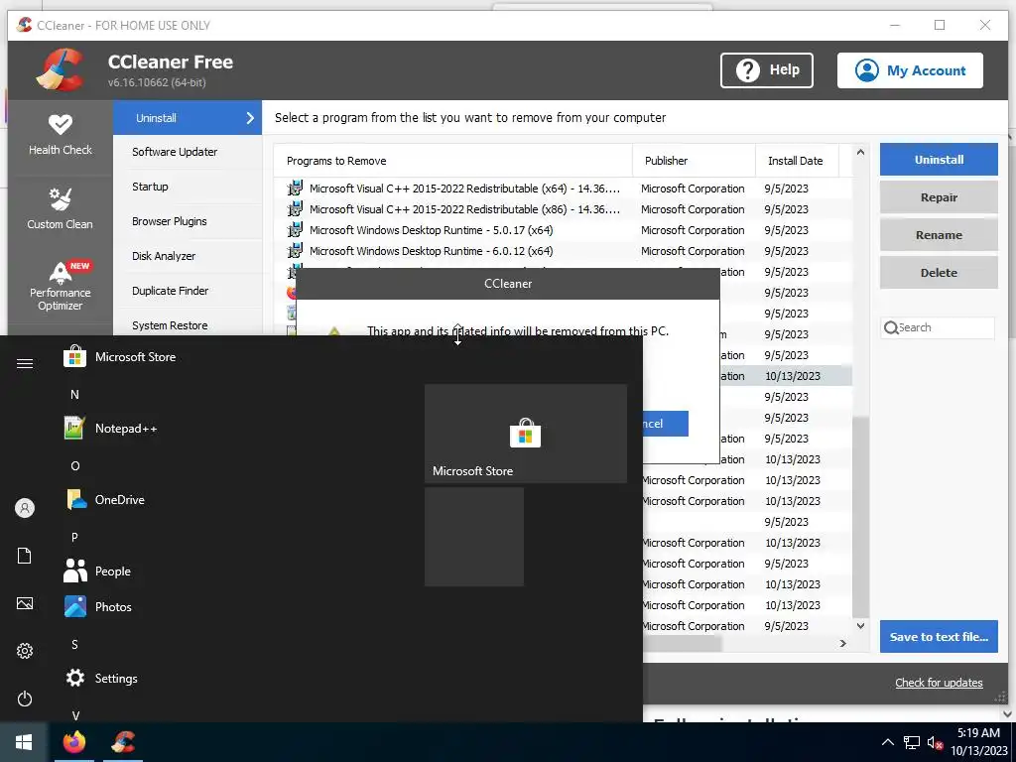The height and width of the screenshot is (762, 1016).
Task: Open Health Check in CCleaner sidebar
Action: coord(61,135)
